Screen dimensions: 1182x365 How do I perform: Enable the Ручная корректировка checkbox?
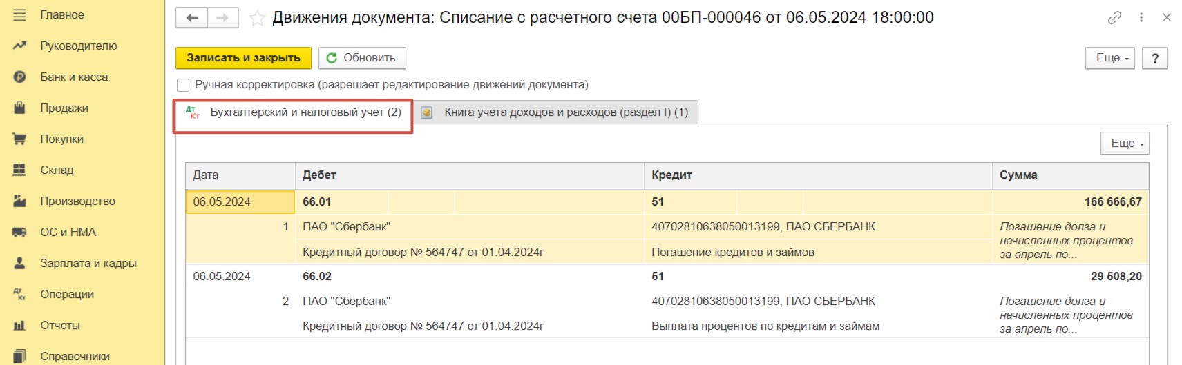183,85
